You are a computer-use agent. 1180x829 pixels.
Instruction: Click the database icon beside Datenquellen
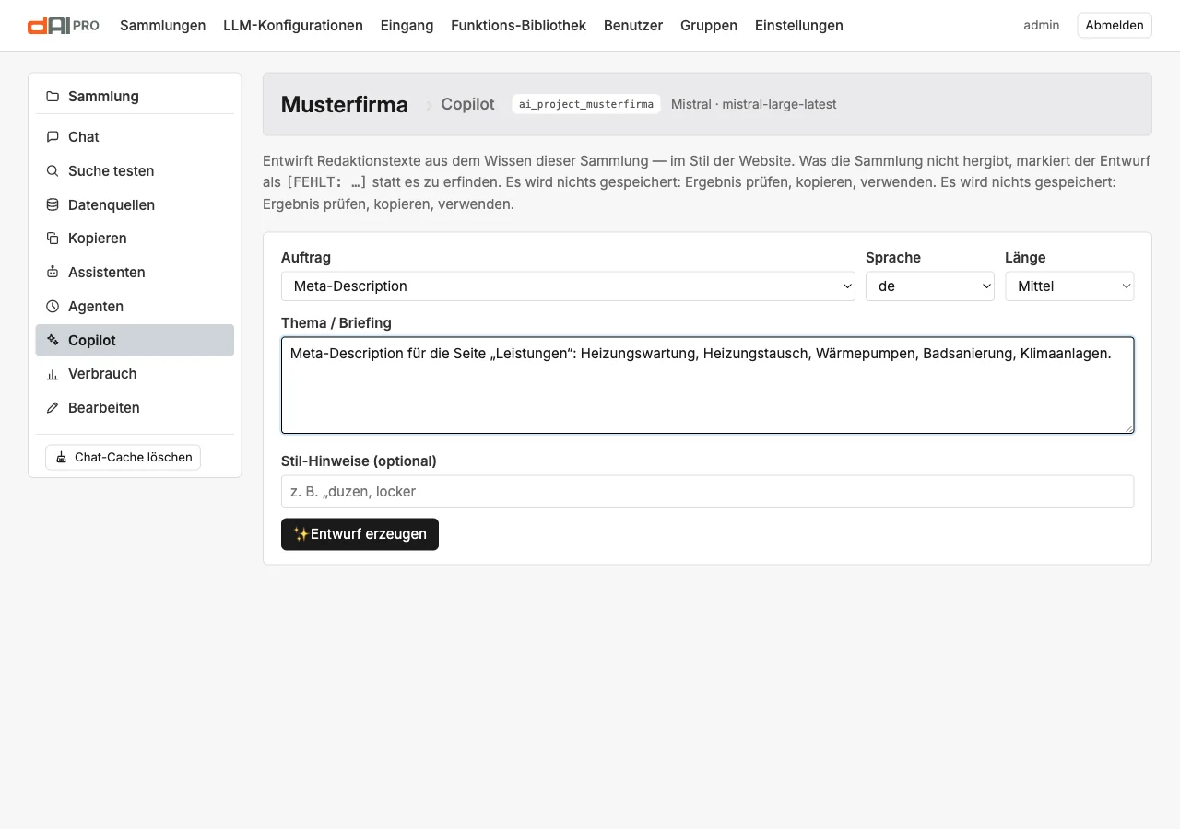click(x=53, y=205)
